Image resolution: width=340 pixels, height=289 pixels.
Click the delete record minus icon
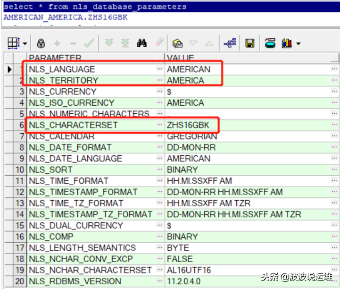click(x=73, y=43)
